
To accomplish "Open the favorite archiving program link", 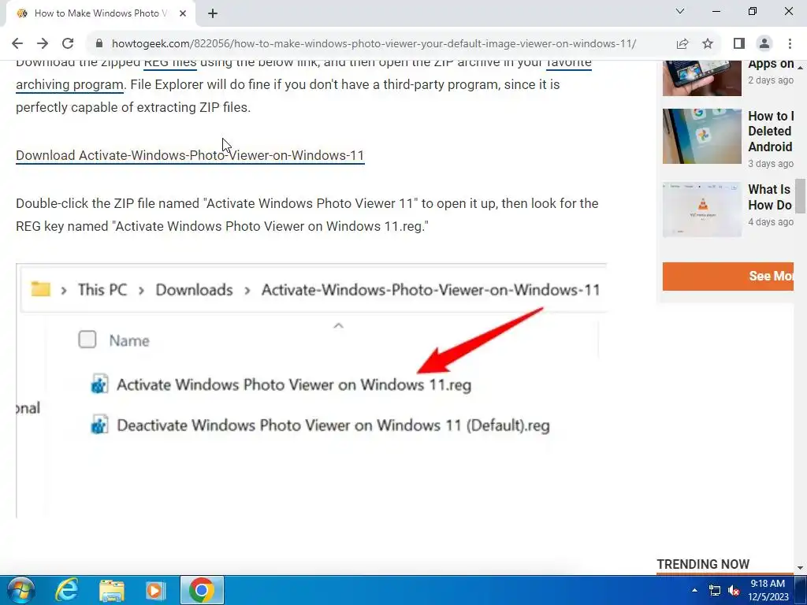I will (x=69, y=84).
